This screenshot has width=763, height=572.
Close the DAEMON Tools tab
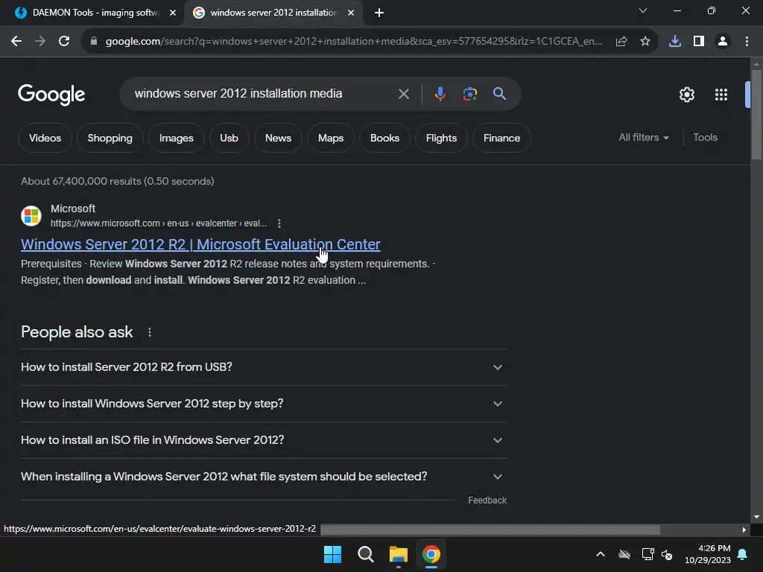[172, 13]
